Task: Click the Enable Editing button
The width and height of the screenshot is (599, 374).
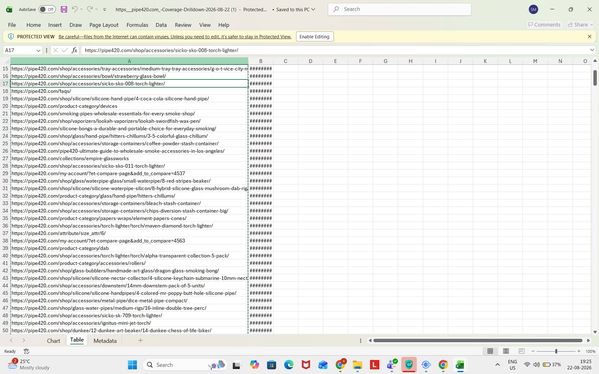Action: [314, 36]
